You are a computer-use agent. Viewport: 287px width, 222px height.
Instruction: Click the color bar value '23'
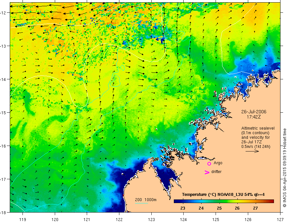click(x=183, y=208)
